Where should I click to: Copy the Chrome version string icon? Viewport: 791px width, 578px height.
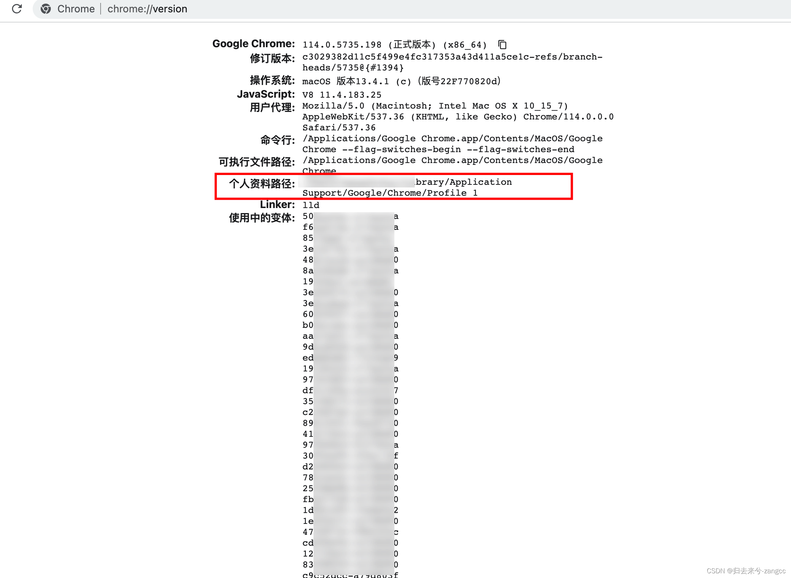[502, 45]
